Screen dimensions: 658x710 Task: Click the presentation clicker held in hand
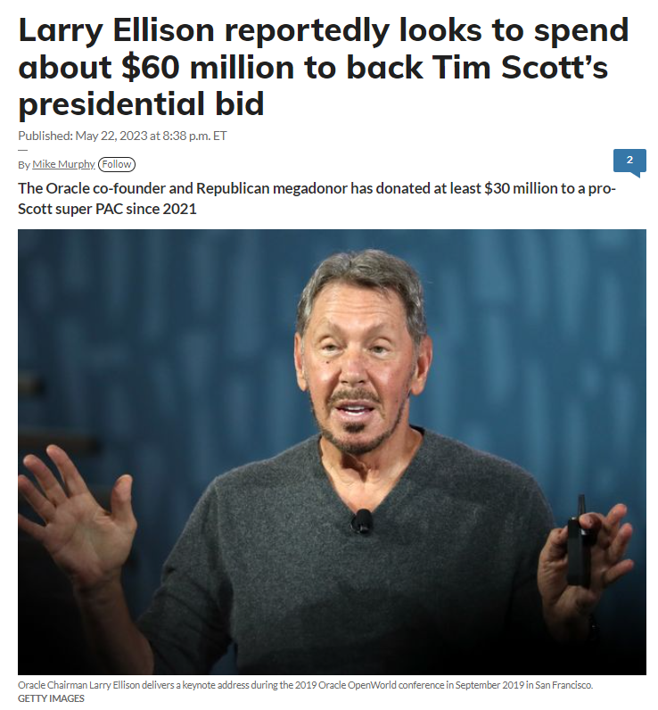point(579,541)
